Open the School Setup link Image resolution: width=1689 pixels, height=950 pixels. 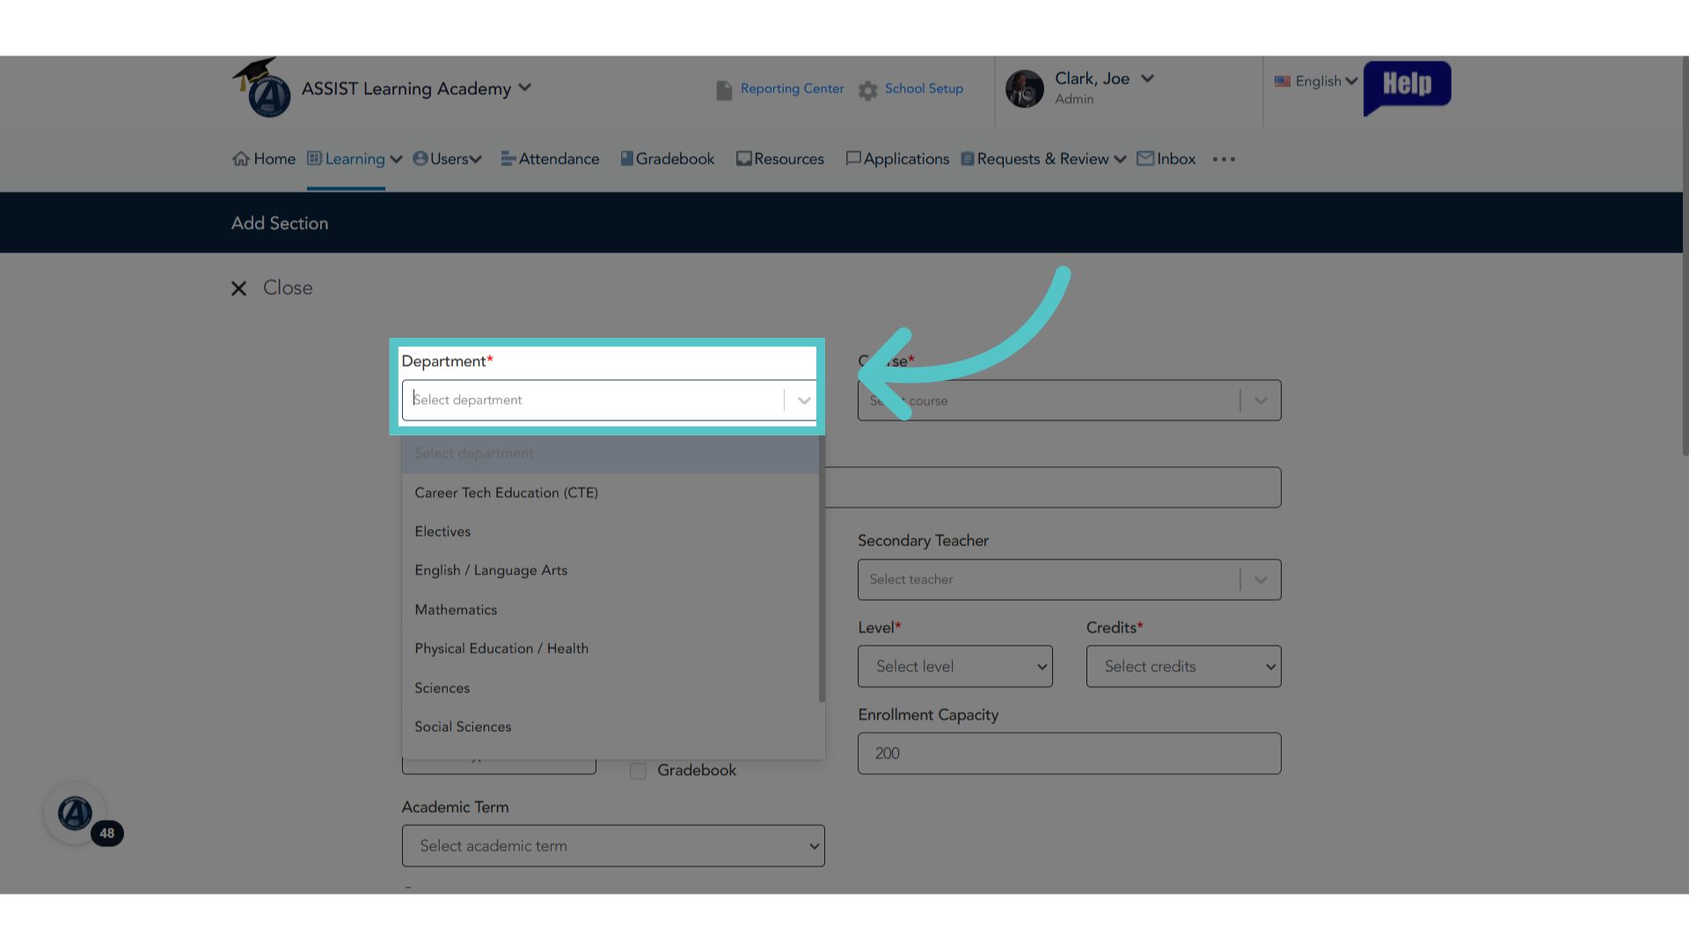coord(924,89)
